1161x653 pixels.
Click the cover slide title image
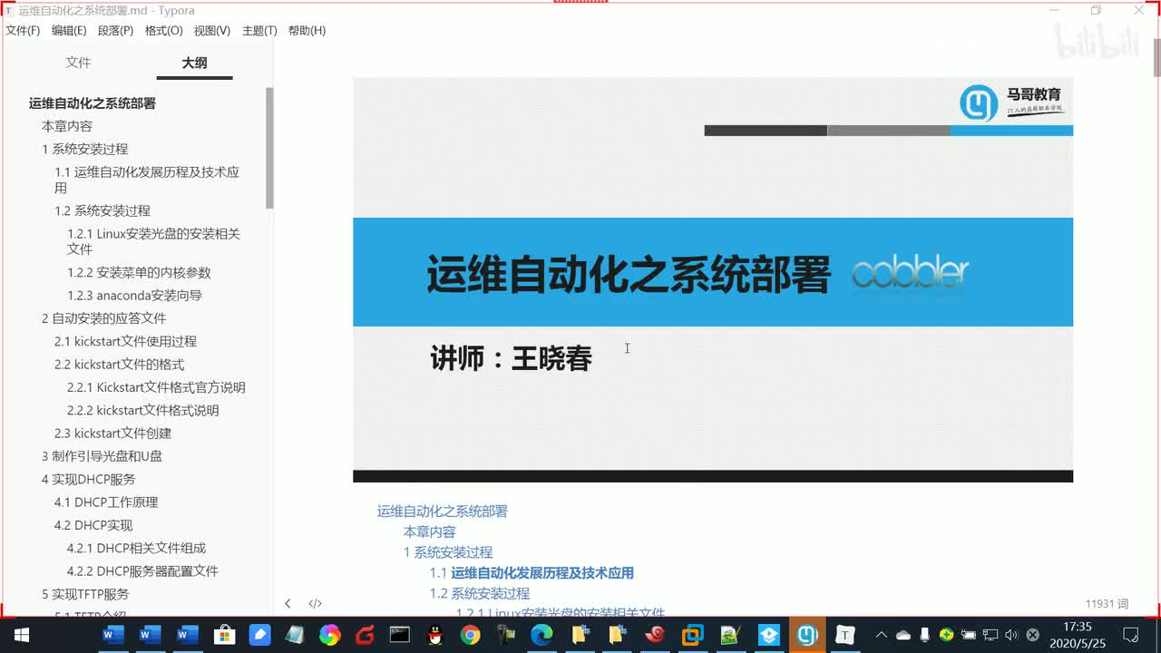tap(713, 279)
